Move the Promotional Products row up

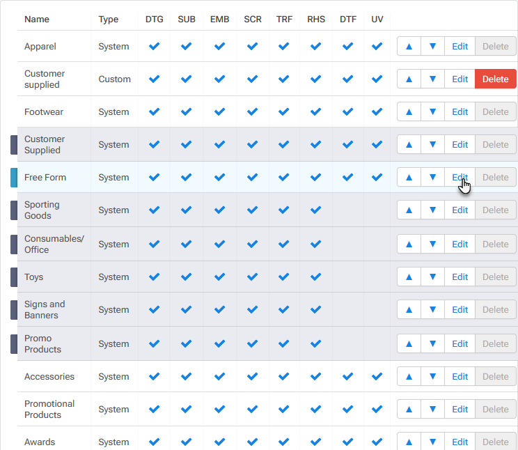[x=409, y=410]
